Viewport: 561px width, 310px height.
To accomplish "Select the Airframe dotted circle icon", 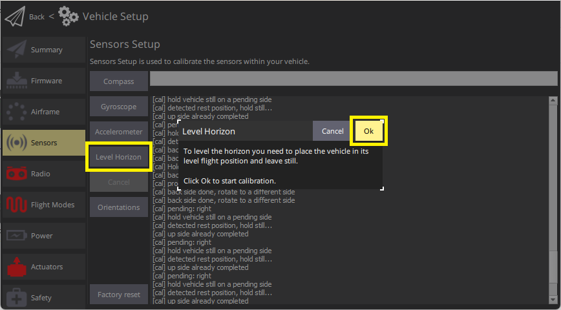I will [x=16, y=112].
